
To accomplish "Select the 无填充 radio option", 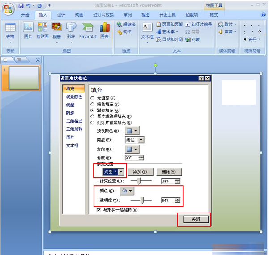I will [92, 98].
